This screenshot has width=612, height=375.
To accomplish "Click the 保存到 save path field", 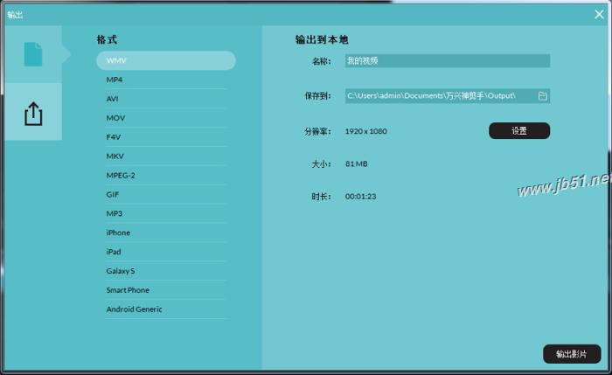I will [x=448, y=96].
